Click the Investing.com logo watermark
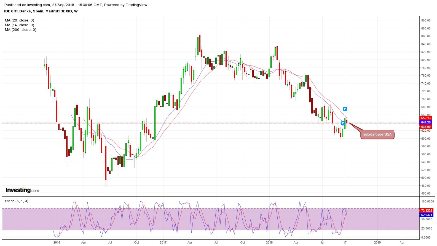437x246 pixels. pyautogui.click(x=22, y=190)
